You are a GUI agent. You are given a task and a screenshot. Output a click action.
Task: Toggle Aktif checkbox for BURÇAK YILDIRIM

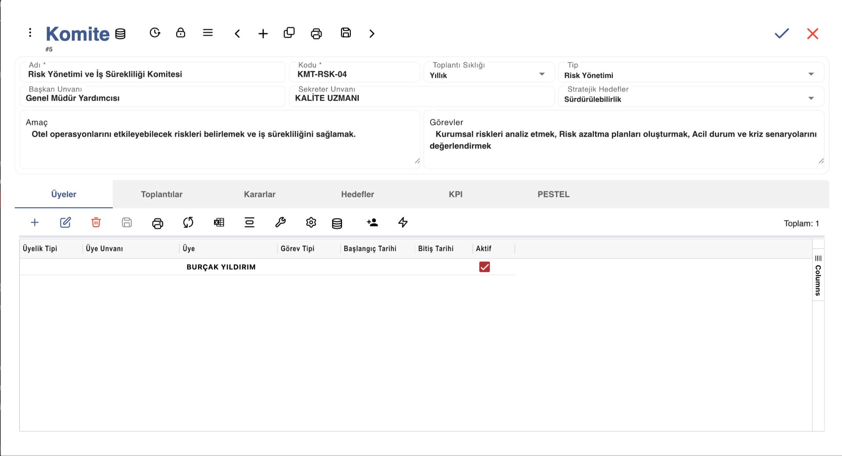(x=485, y=267)
